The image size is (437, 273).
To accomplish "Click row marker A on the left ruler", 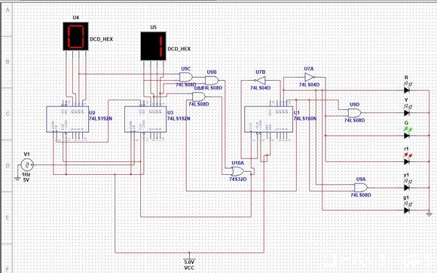I will pyautogui.click(x=8, y=10).
